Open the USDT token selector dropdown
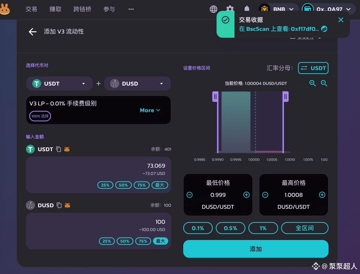The width and height of the screenshot is (360, 274). click(x=59, y=84)
